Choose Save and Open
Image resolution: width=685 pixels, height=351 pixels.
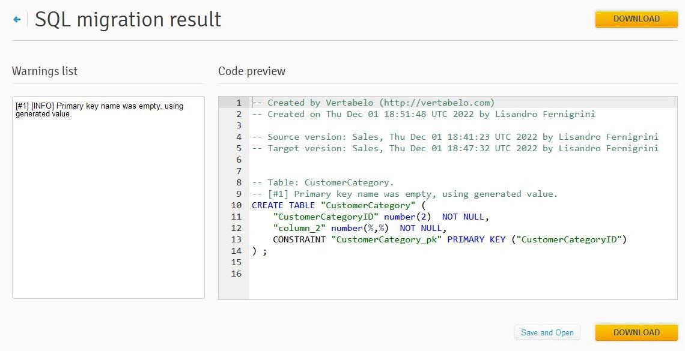coord(547,332)
